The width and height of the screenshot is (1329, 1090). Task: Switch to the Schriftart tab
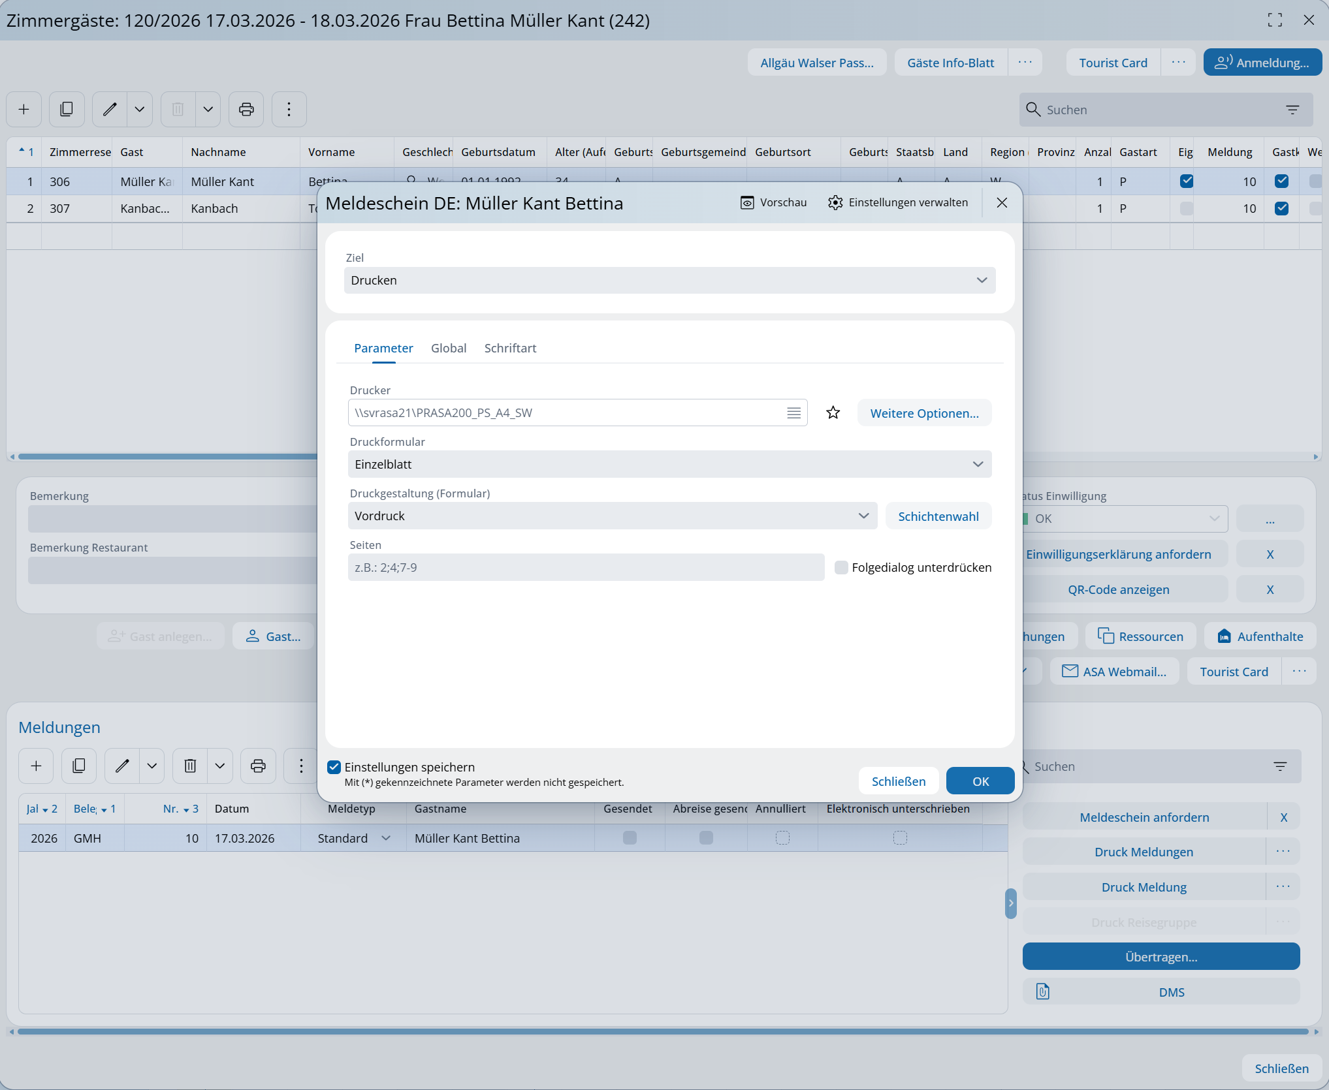coord(510,348)
